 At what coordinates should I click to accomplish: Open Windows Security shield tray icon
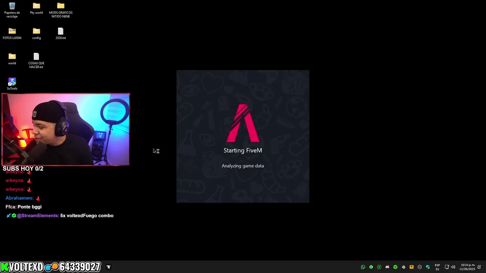pyautogui.click(x=428, y=267)
